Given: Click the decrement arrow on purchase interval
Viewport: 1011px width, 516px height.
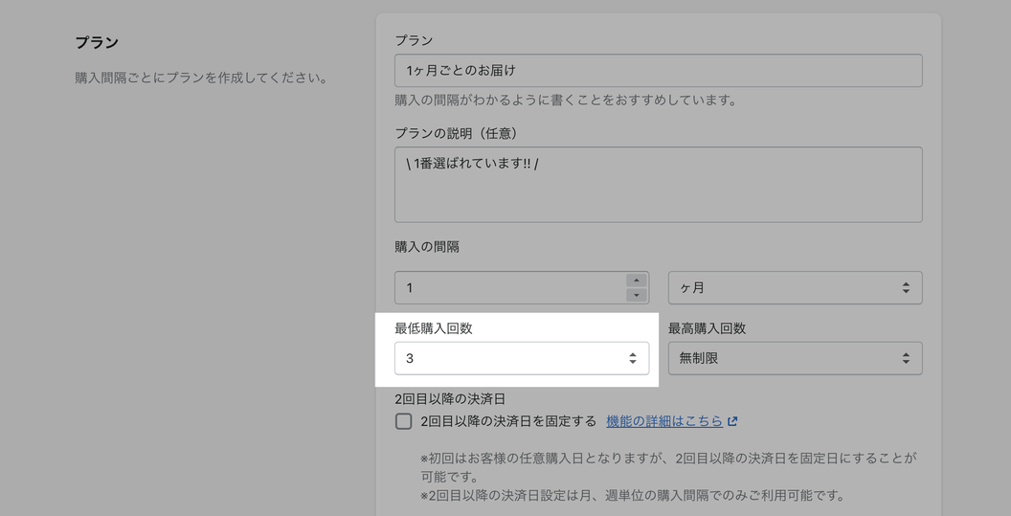Looking at the screenshot, I should [x=637, y=295].
